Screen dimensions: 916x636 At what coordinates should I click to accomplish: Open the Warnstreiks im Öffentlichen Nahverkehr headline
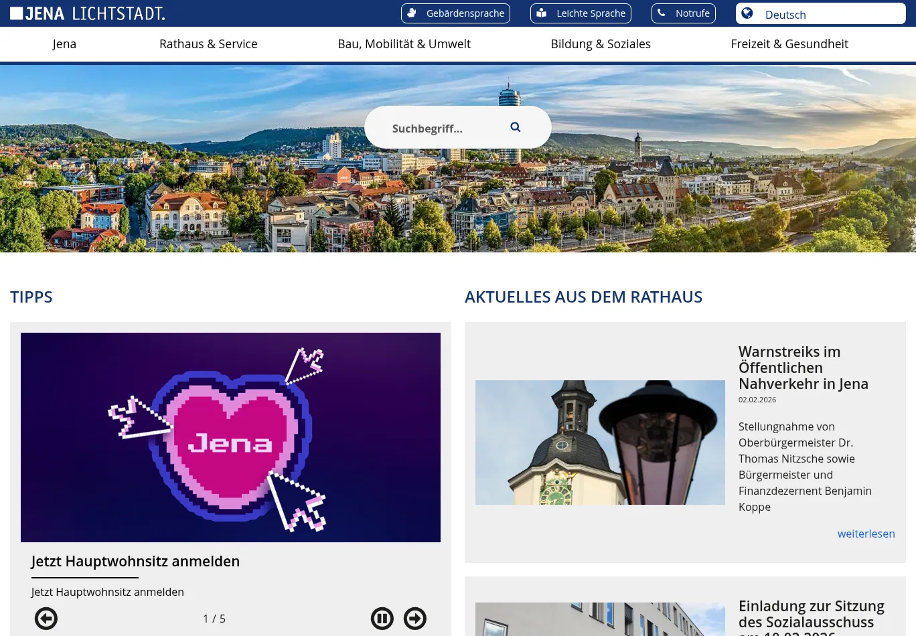[803, 368]
